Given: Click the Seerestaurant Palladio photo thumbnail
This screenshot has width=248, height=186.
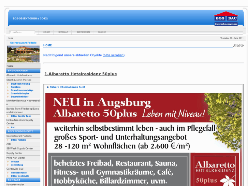Looking at the screenshot, I should coord(24,54).
